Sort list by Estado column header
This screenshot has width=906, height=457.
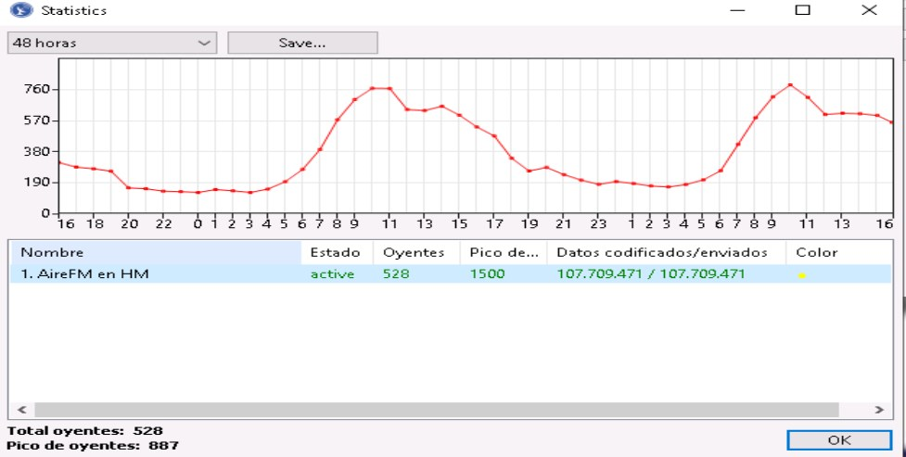point(335,252)
